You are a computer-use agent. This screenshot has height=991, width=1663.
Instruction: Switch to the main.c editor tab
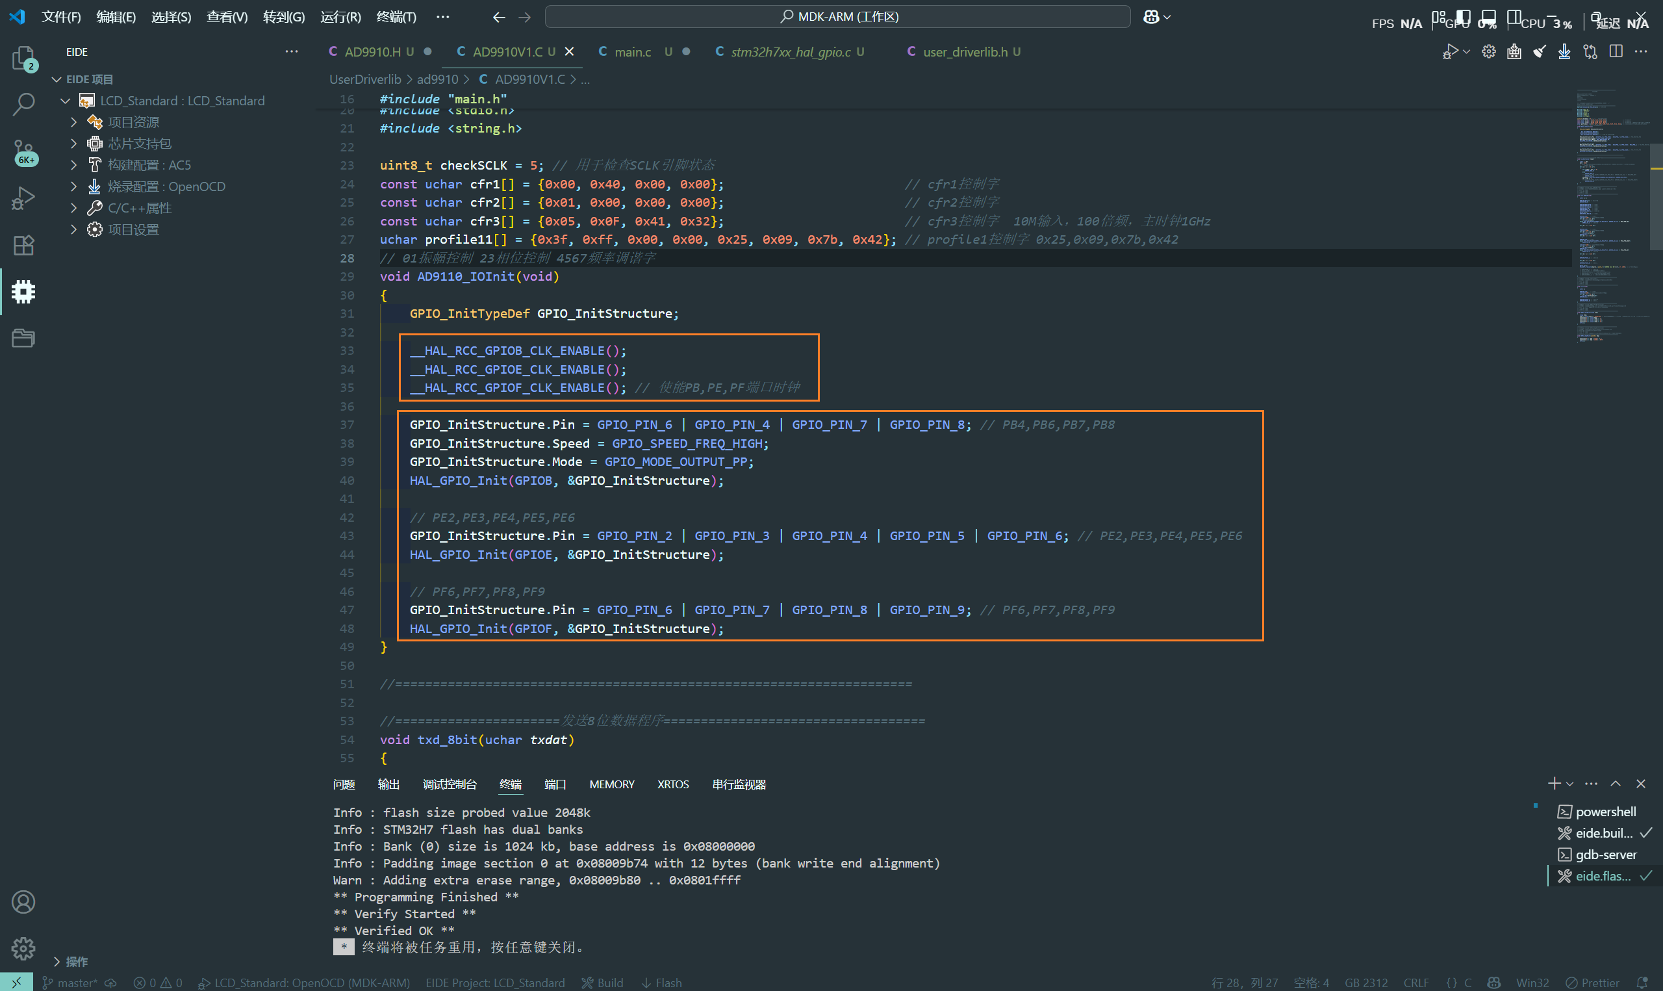[x=632, y=52]
